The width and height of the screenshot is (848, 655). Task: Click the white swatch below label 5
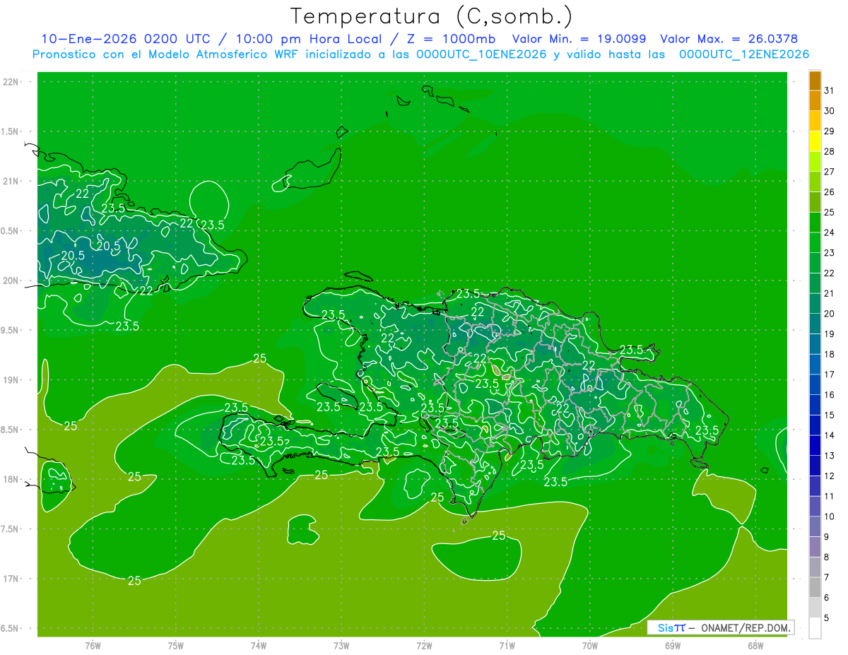(x=815, y=627)
